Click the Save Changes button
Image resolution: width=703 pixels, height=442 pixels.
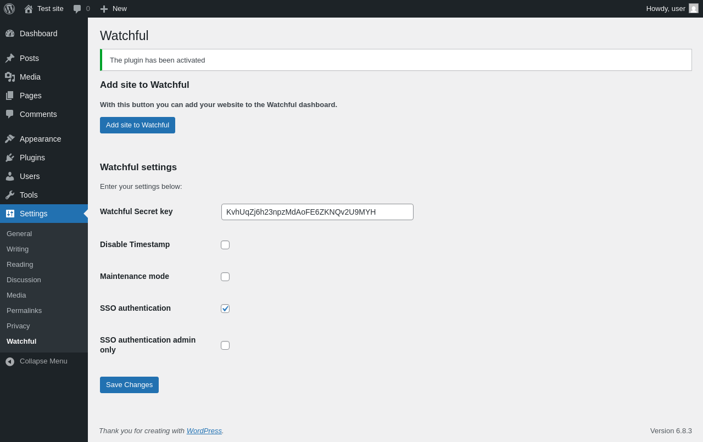coord(129,385)
